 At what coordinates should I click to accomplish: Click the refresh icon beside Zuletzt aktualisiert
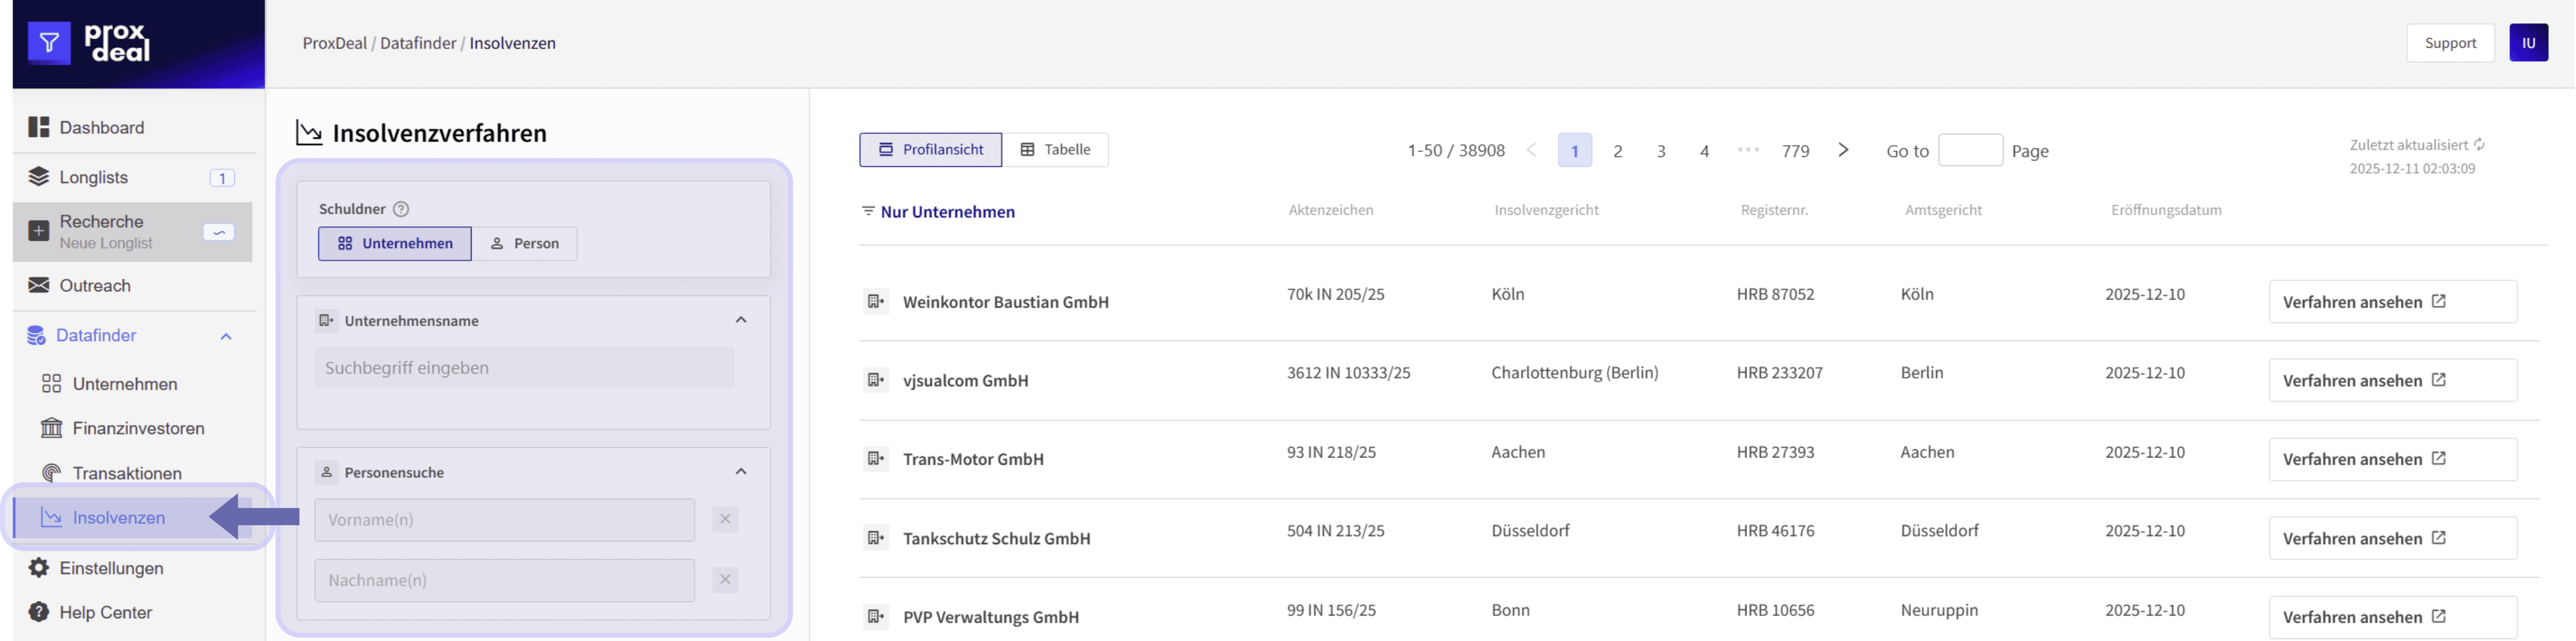click(2479, 145)
